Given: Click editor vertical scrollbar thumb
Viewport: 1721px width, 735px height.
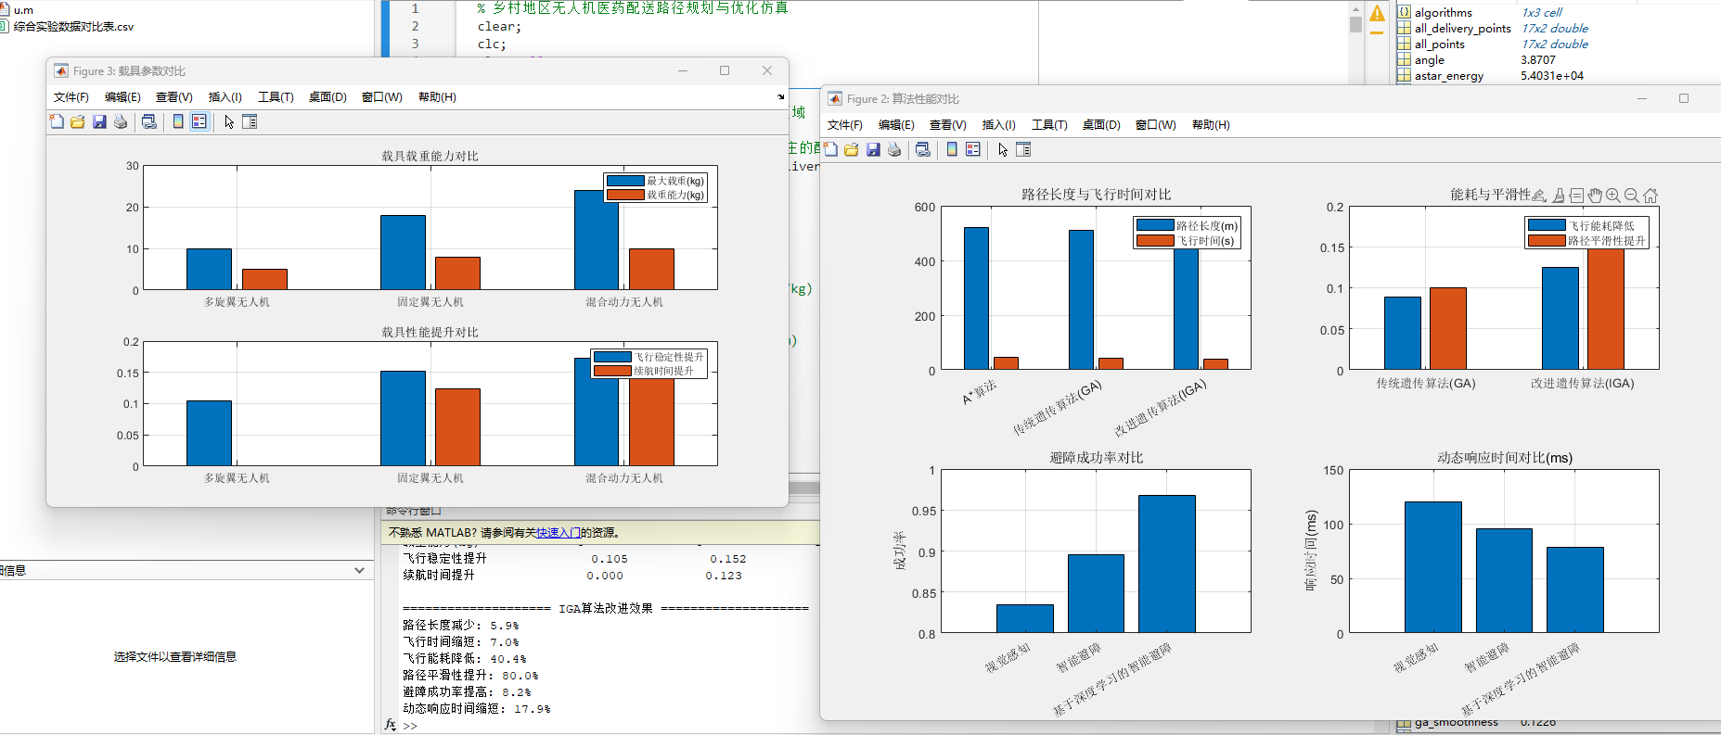Looking at the screenshot, I should (x=1356, y=24).
